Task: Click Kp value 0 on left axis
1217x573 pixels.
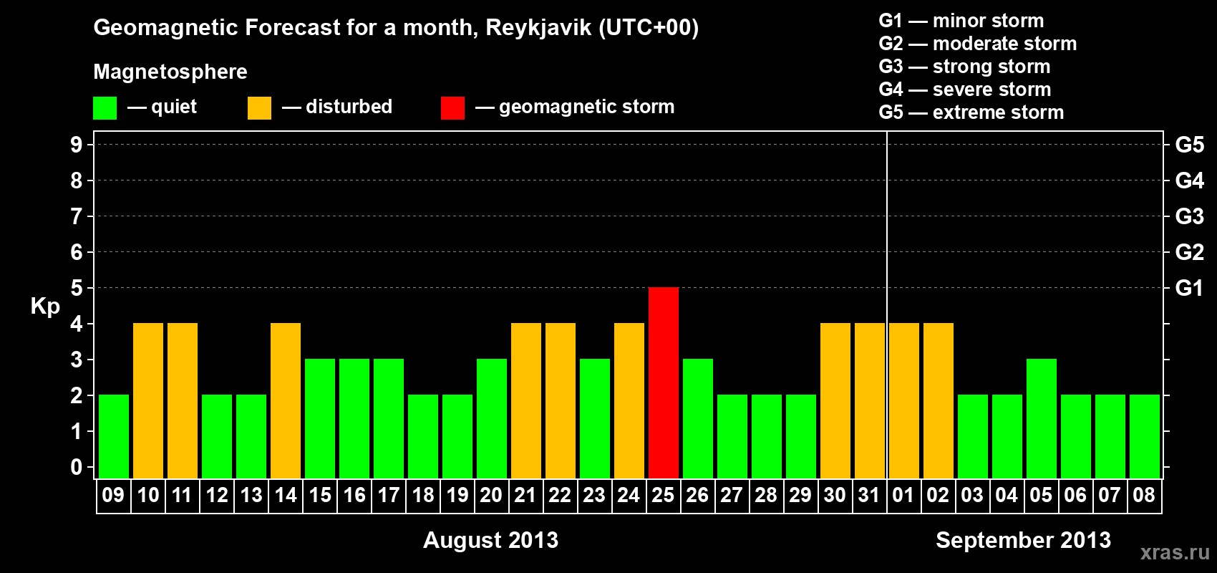Action: coord(77,467)
